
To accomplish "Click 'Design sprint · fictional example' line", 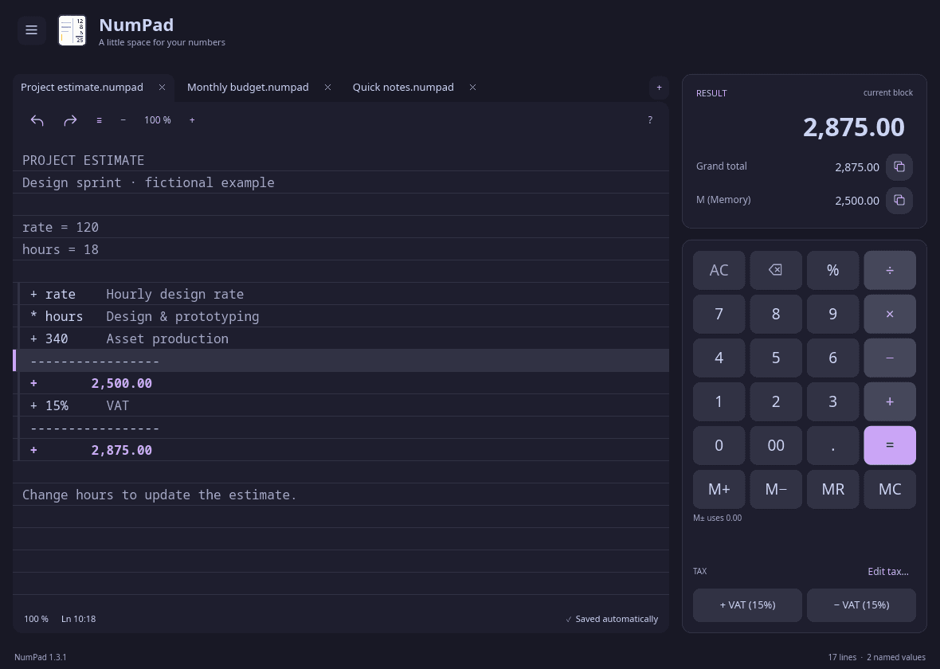I will click(x=340, y=182).
